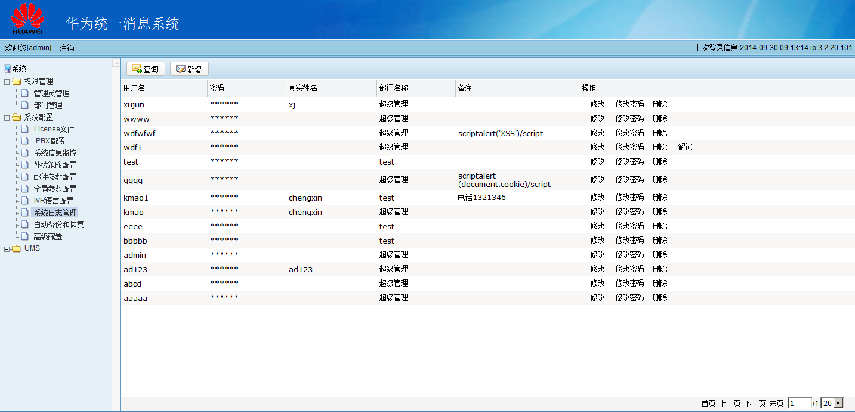The width and height of the screenshot is (855, 412).
Task: Click the 新增 add button
Action: tap(189, 69)
